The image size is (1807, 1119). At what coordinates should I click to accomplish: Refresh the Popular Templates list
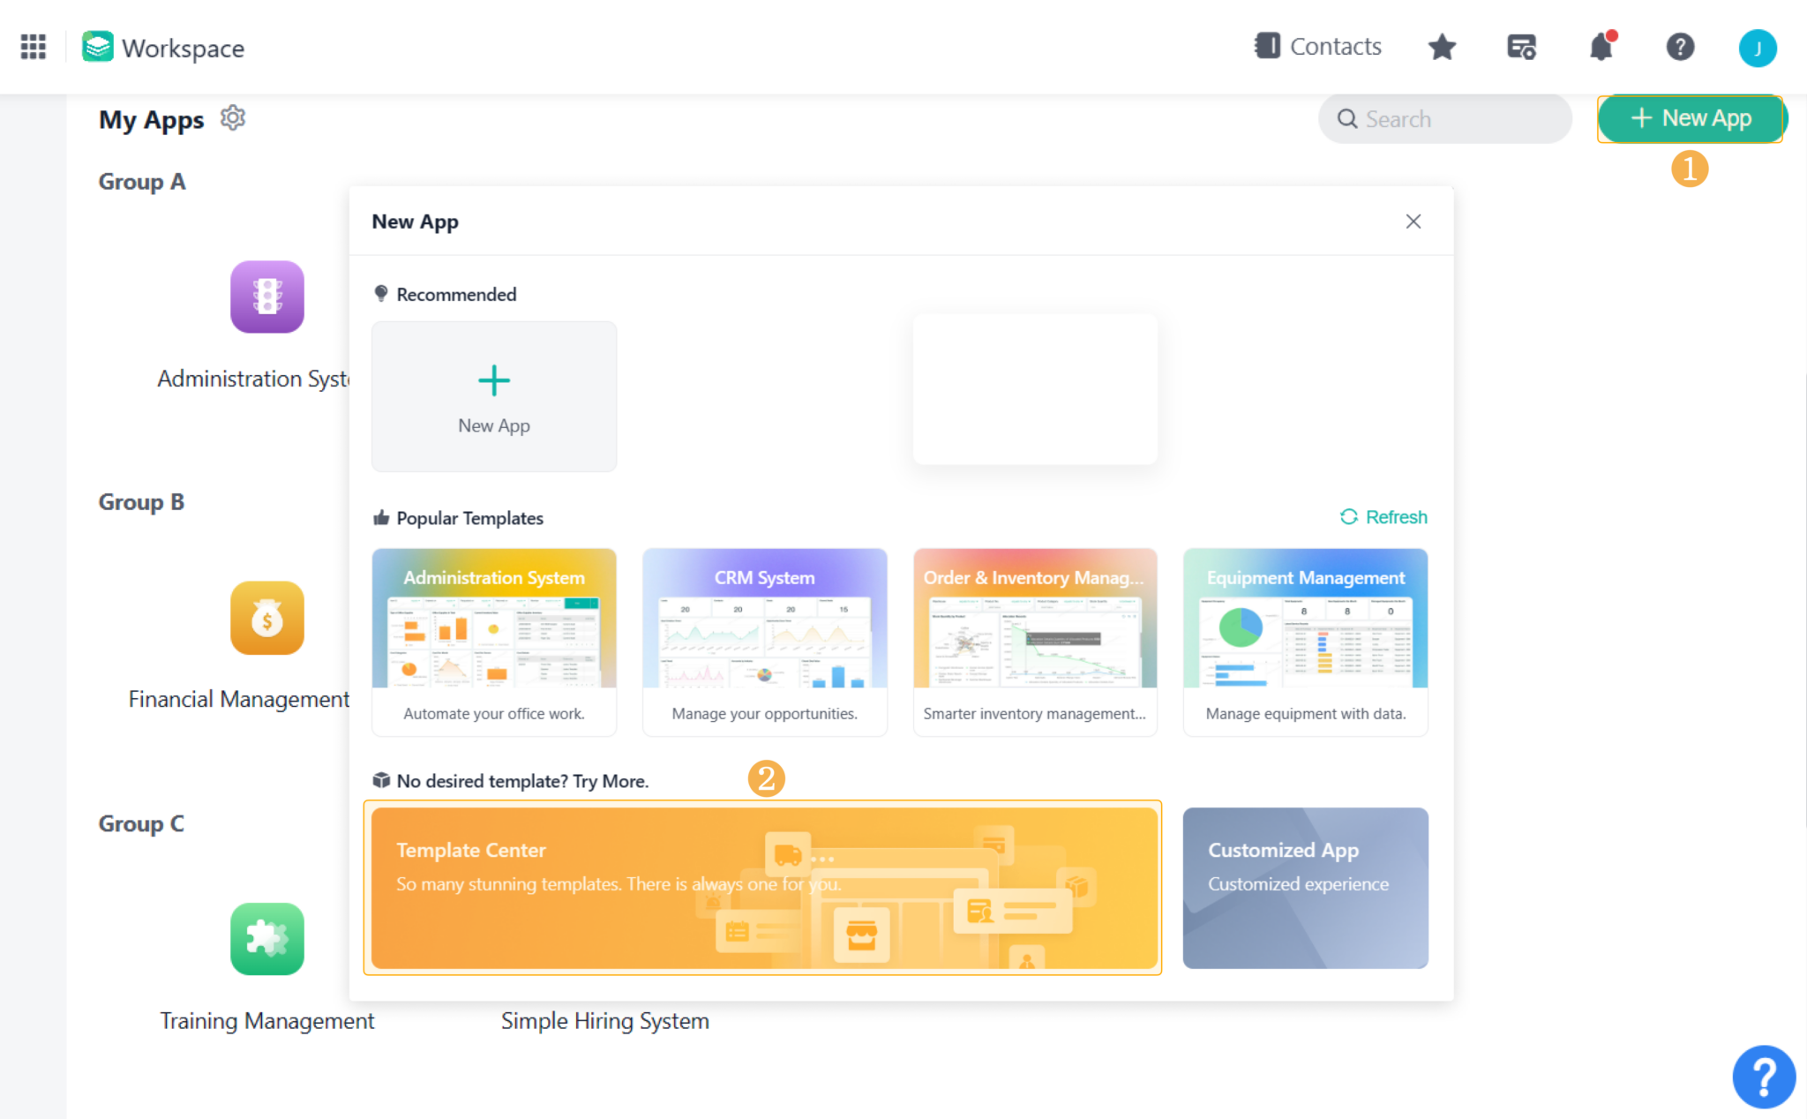coord(1383,517)
